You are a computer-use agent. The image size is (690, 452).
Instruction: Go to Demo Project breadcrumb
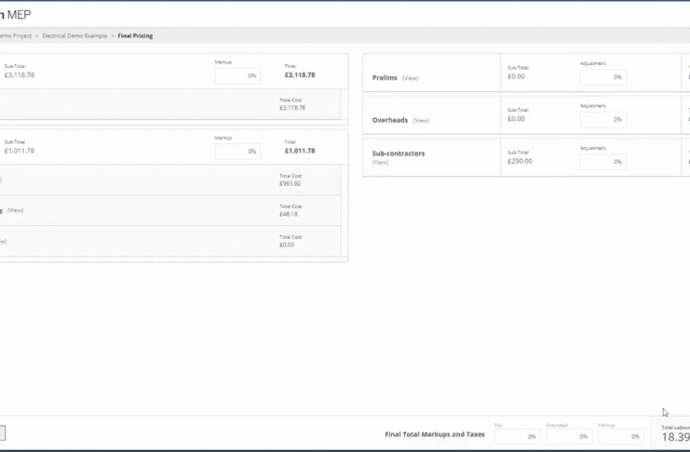click(x=16, y=35)
